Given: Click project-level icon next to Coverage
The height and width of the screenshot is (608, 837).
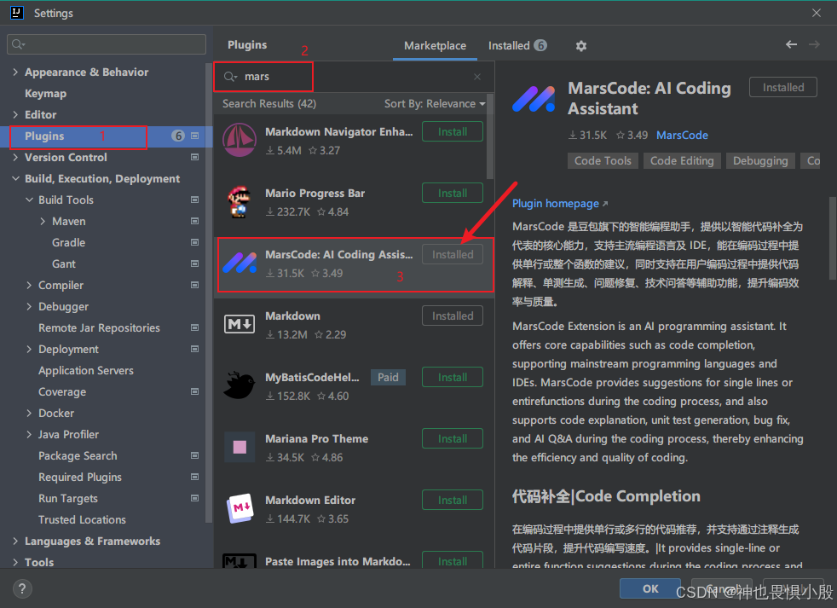Looking at the screenshot, I should (195, 391).
